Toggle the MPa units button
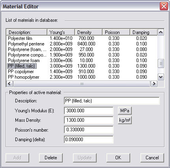 pos(125,111)
